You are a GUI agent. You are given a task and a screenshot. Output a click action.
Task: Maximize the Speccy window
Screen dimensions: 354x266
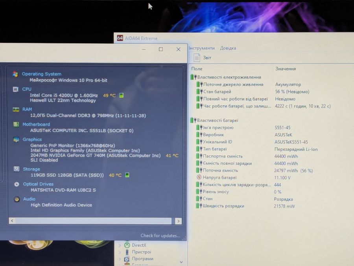pos(161,49)
